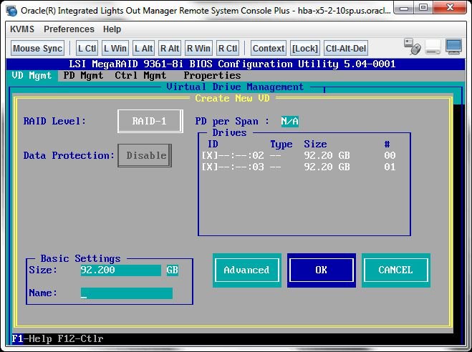Image resolution: width=472 pixels, height=352 pixels.
Task: Click the 92.20 GB size of drive 02
Action: (x=327, y=155)
